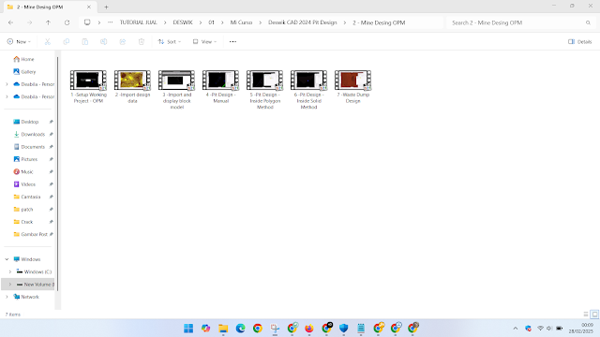Select the 7 - Waste Dump Design video
Viewport: 600px width, 337px height.
click(352, 87)
